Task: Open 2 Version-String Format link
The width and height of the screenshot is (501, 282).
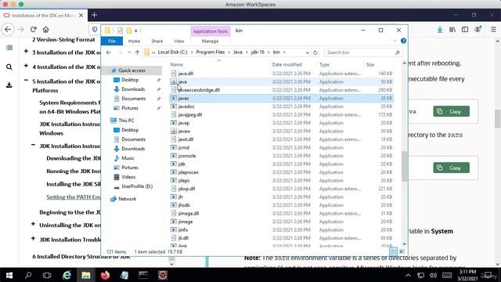Action: coord(63,40)
